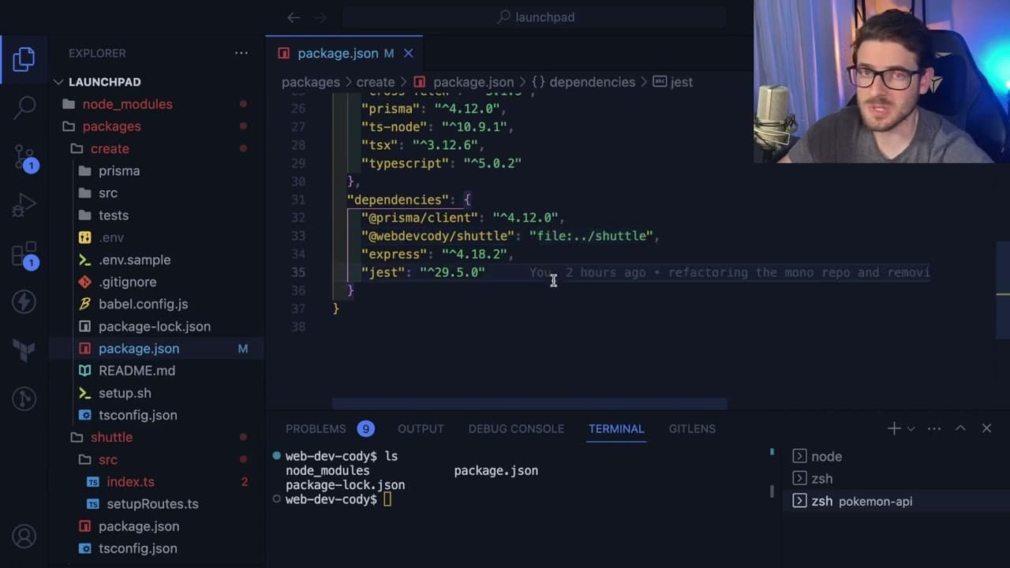Viewport: 1010px width, 568px height.
Task: Click the packages breadcrumb
Action: 311,82
